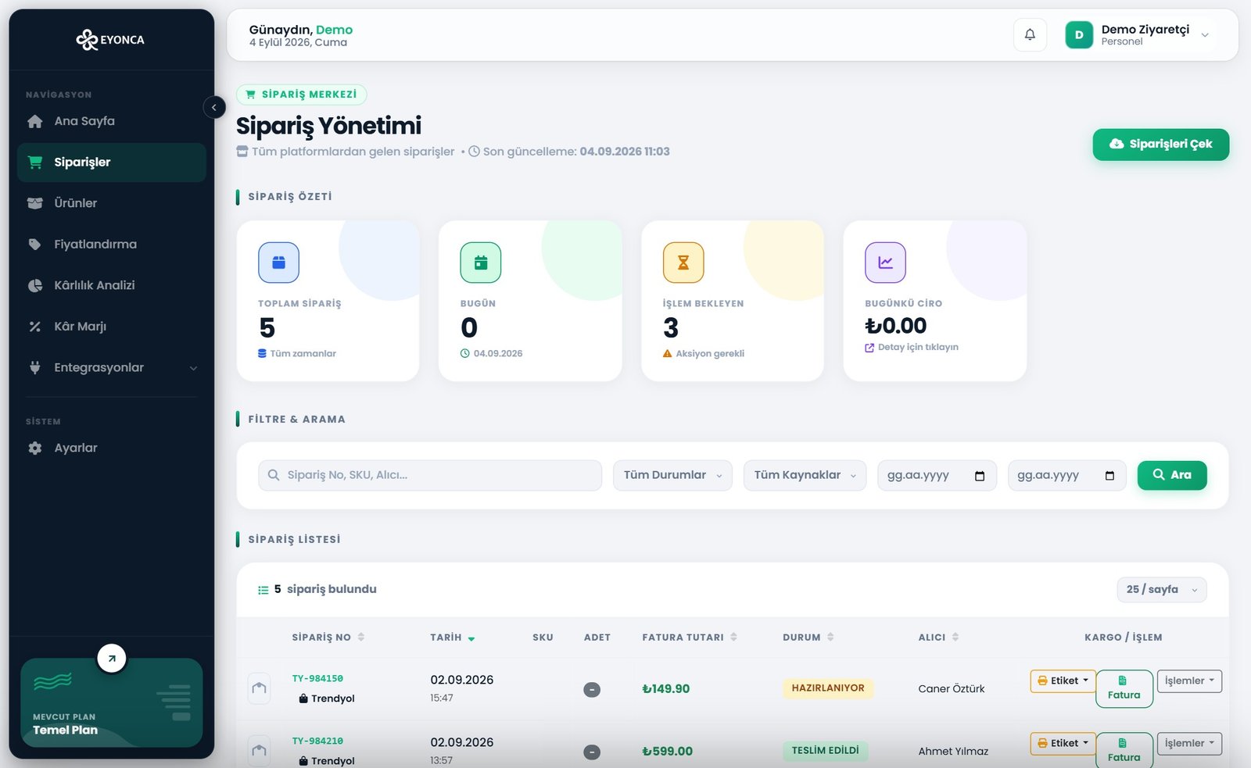The width and height of the screenshot is (1251, 768).
Task: Open Kârlılık Analizi
Action: 112,285
